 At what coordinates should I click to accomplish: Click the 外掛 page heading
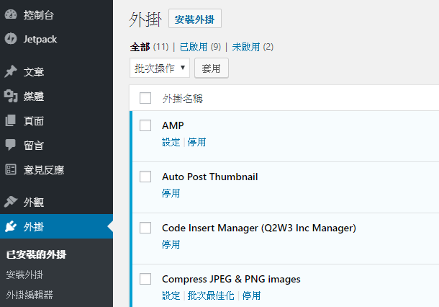[x=145, y=19]
